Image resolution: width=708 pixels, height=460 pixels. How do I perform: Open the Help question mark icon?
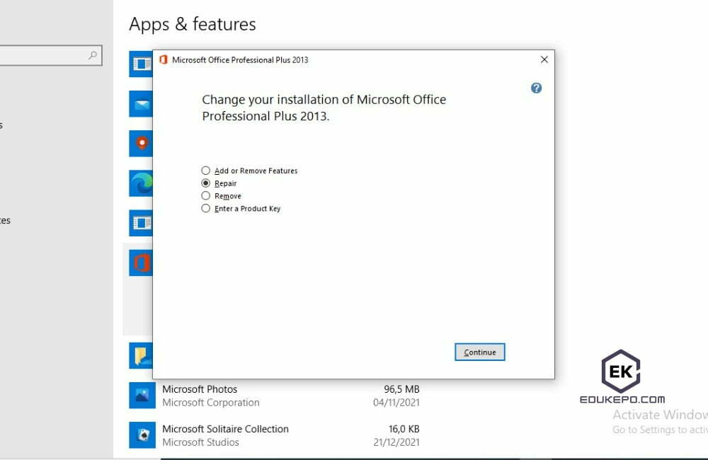tap(536, 88)
